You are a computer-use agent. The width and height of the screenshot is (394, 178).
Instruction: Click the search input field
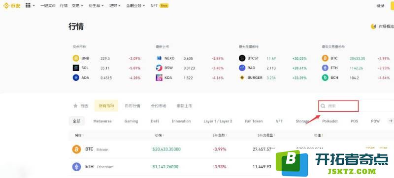(x=338, y=106)
